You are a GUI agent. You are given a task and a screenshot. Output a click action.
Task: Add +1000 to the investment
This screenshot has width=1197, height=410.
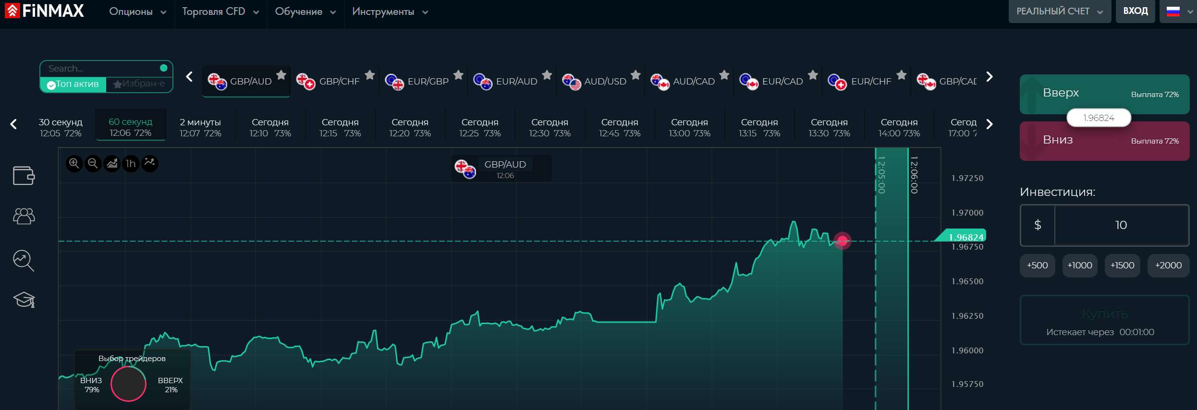tap(1080, 265)
